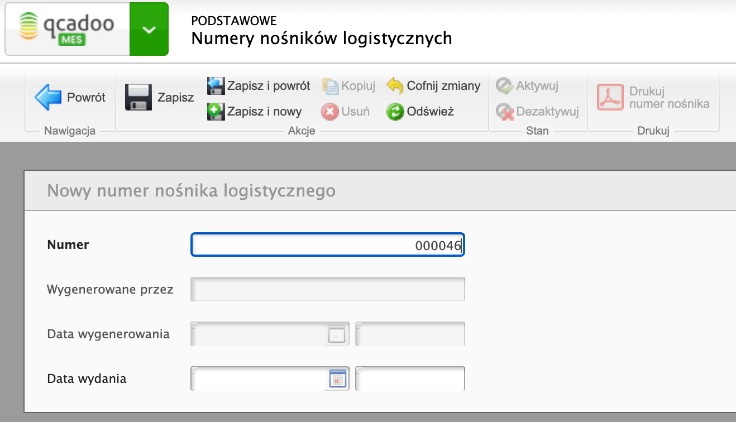This screenshot has width=736, height=422.
Task: Click the Zapisz i nowy icon
Action: tap(216, 112)
